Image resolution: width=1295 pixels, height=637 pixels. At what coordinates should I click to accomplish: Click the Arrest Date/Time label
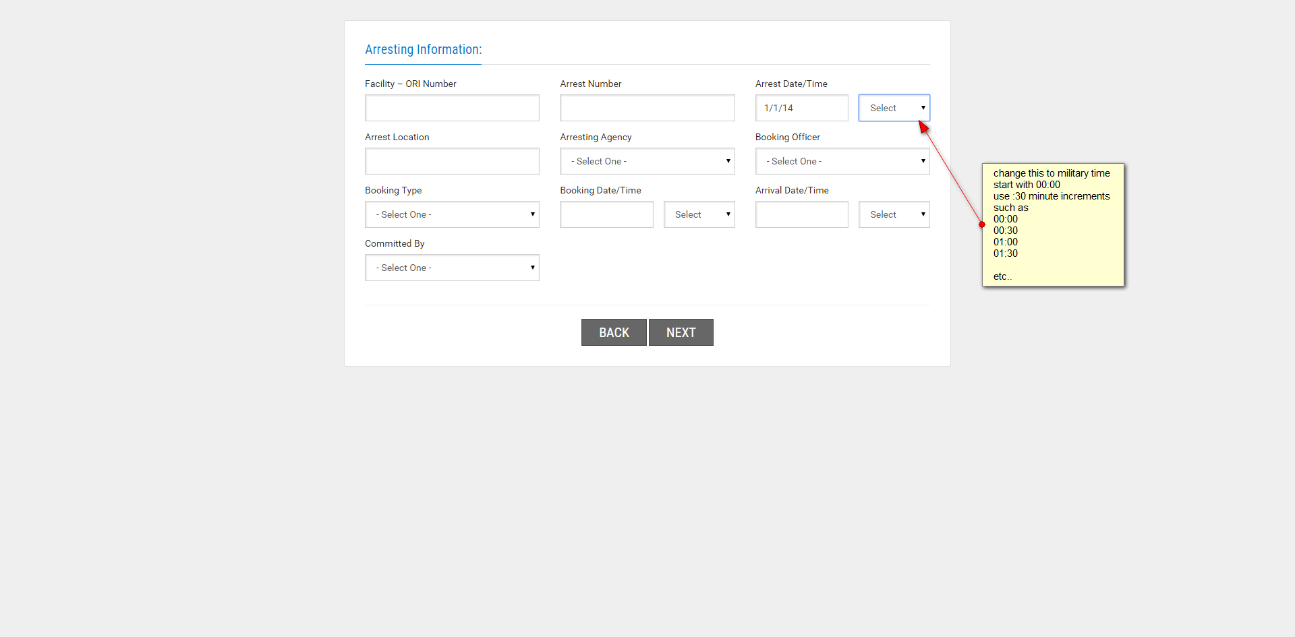tap(791, 84)
